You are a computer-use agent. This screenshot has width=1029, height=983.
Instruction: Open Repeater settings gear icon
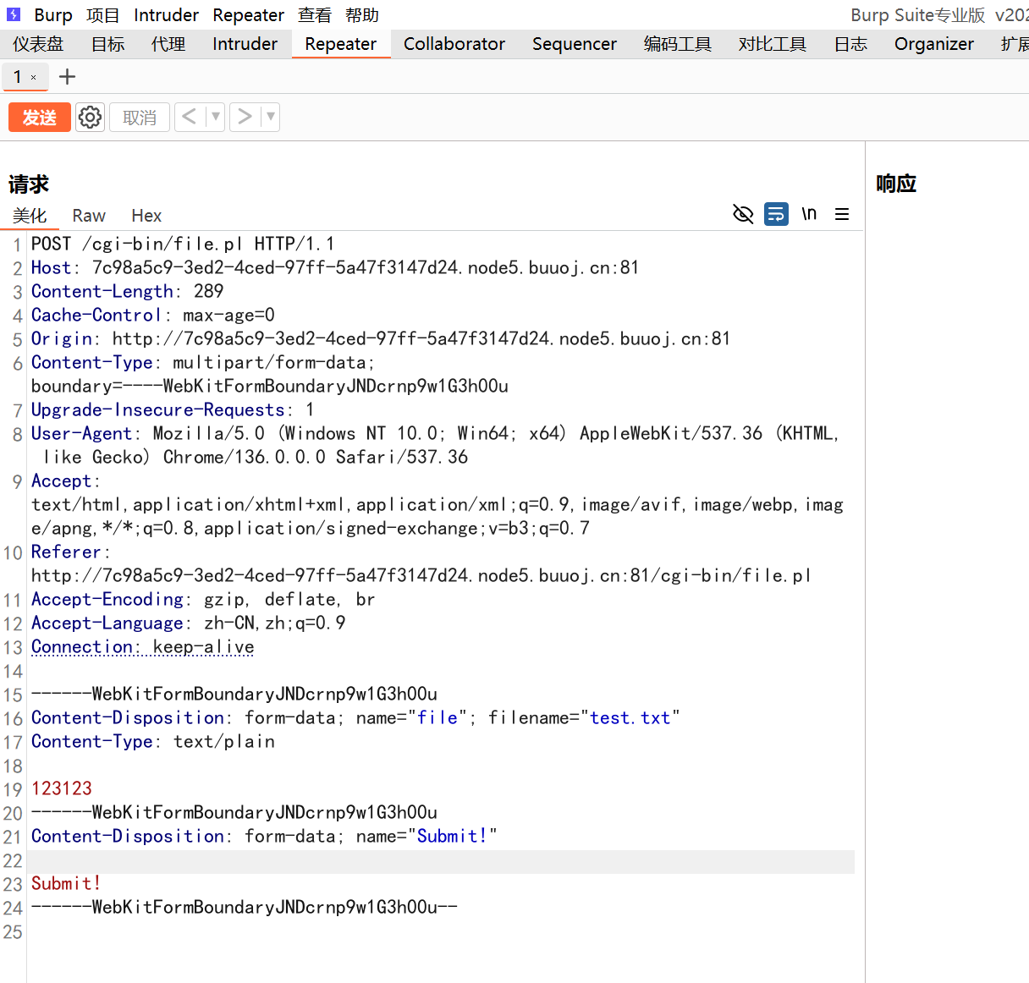(90, 117)
